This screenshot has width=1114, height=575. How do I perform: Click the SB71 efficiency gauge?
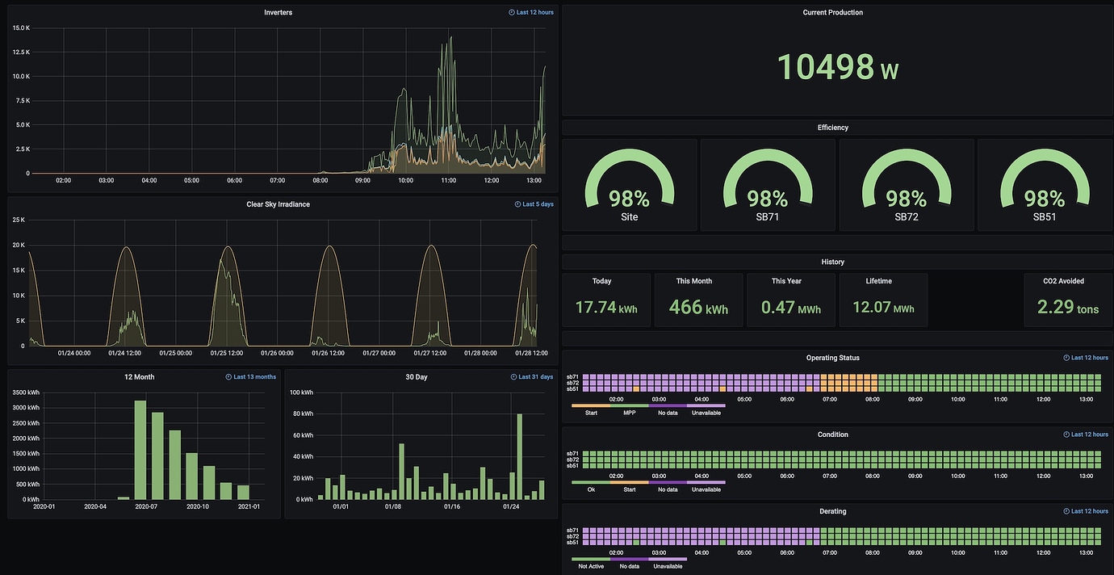[768, 185]
